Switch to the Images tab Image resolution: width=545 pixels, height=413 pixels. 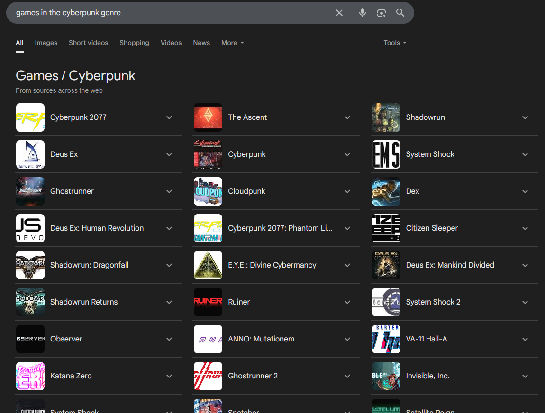click(46, 43)
